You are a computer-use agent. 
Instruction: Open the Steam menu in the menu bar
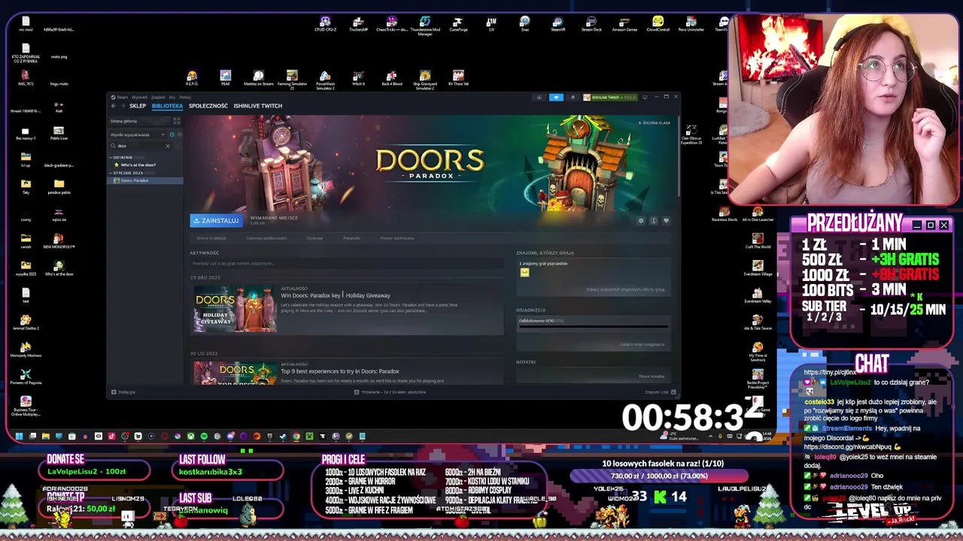pos(120,97)
